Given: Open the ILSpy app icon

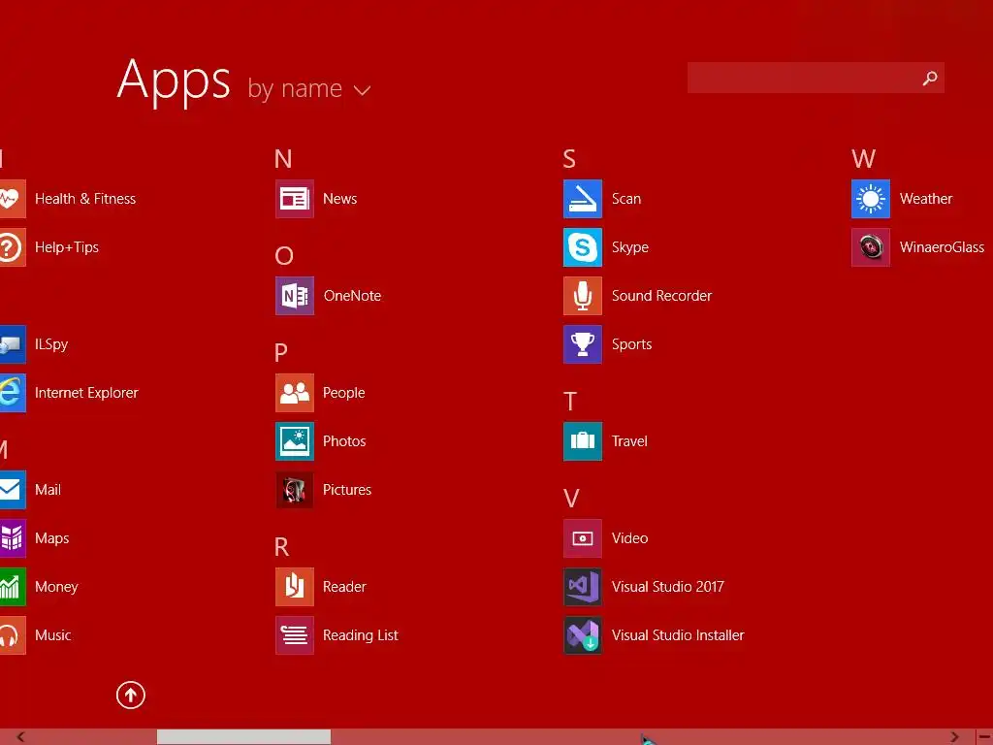Looking at the screenshot, I should [13, 344].
